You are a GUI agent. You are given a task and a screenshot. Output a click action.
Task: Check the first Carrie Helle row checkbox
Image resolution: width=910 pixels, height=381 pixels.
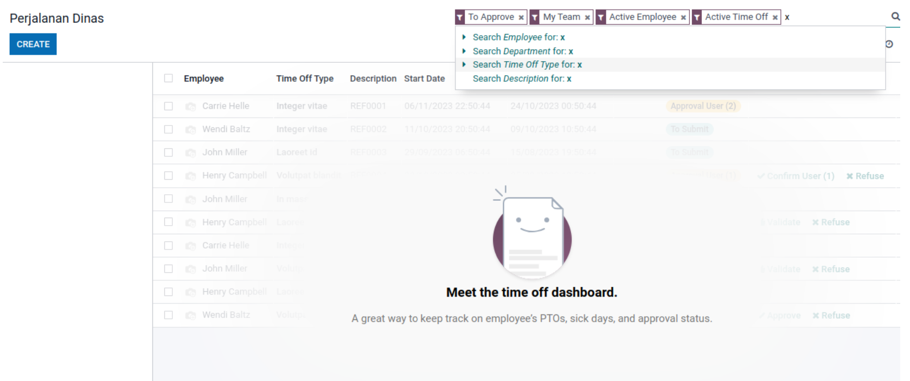coord(169,106)
